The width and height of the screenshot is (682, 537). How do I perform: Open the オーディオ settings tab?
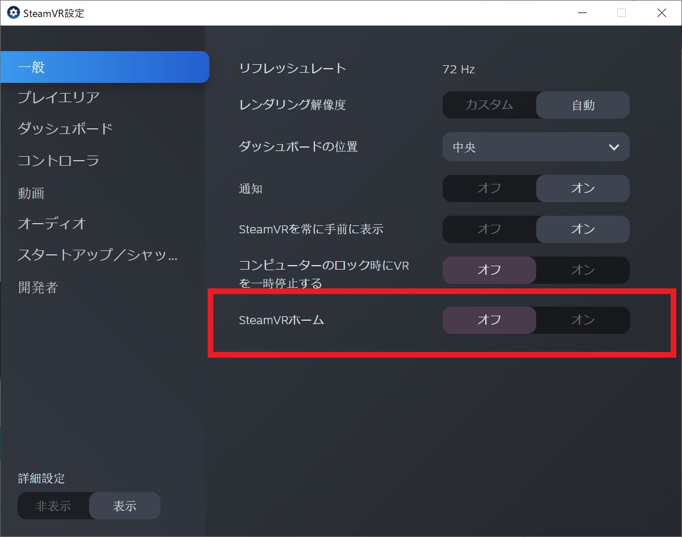coord(52,224)
